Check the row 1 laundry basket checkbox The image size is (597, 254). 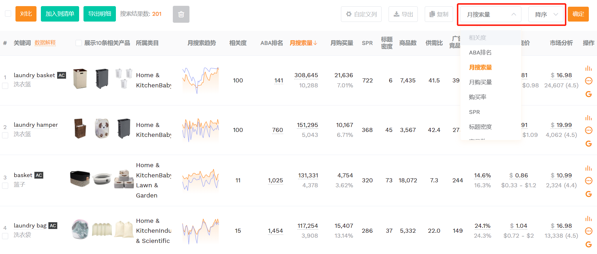pyautogui.click(x=5, y=86)
